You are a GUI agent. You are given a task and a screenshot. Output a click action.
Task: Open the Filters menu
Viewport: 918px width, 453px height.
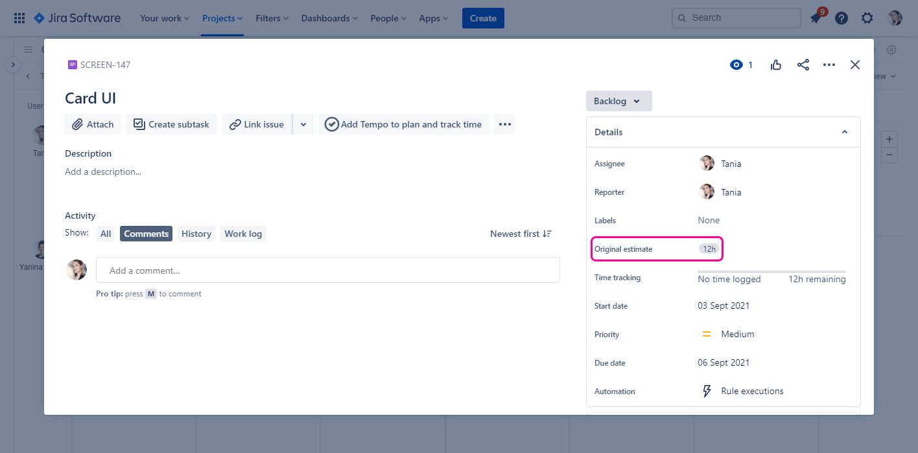tap(272, 18)
